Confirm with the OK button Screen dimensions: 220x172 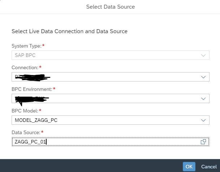[x=189, y=167]
